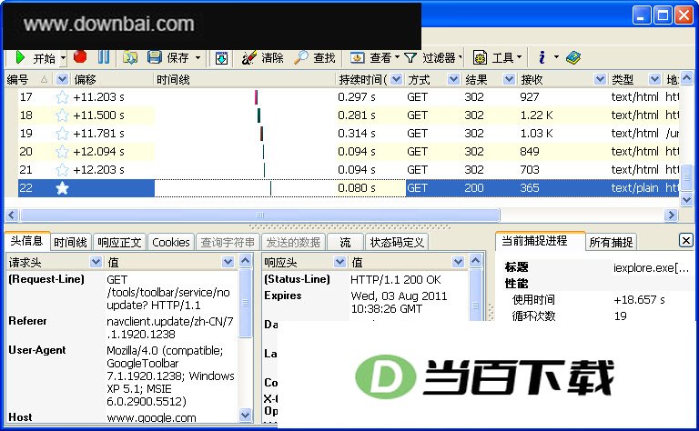Switch to the 流 tab
699x431 pixels.
tap(345, 242)
